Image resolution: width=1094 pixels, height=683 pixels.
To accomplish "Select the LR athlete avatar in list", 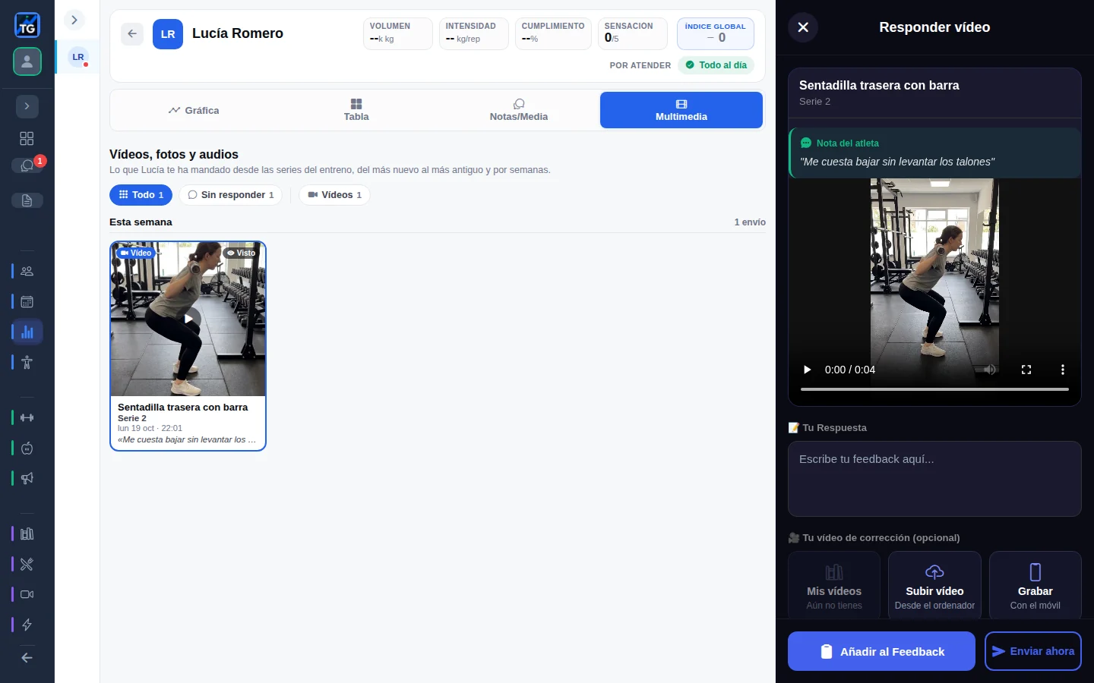I will 78,57.
